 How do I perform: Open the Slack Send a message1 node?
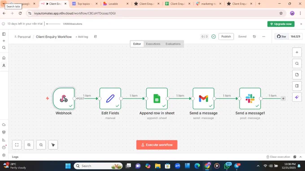click(x=250, y=98)
